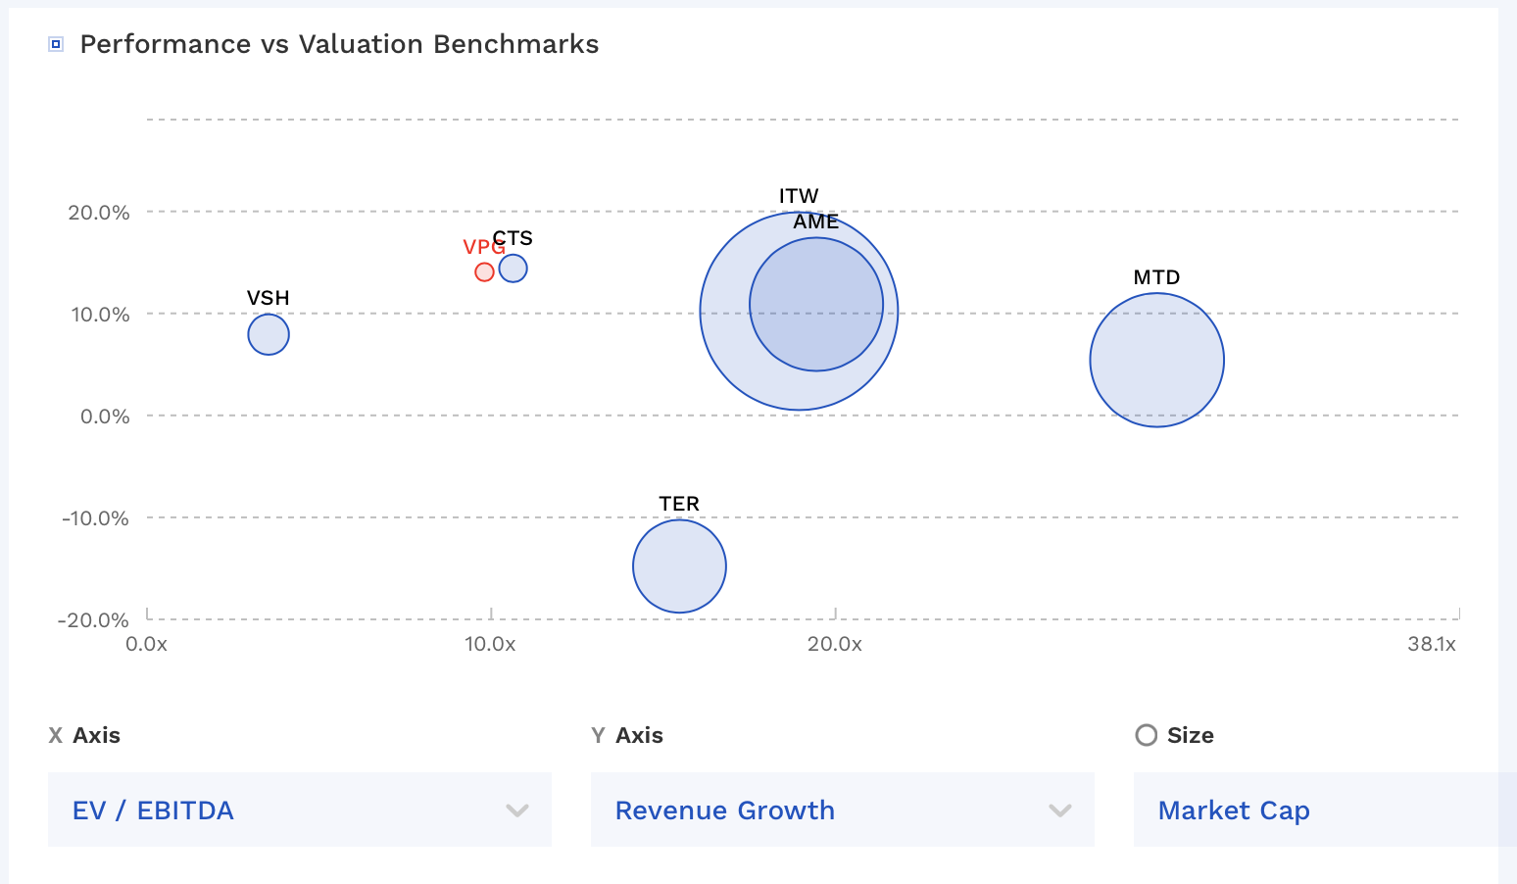
Task: Select the MTD bubble
Action: [1156, 360]
